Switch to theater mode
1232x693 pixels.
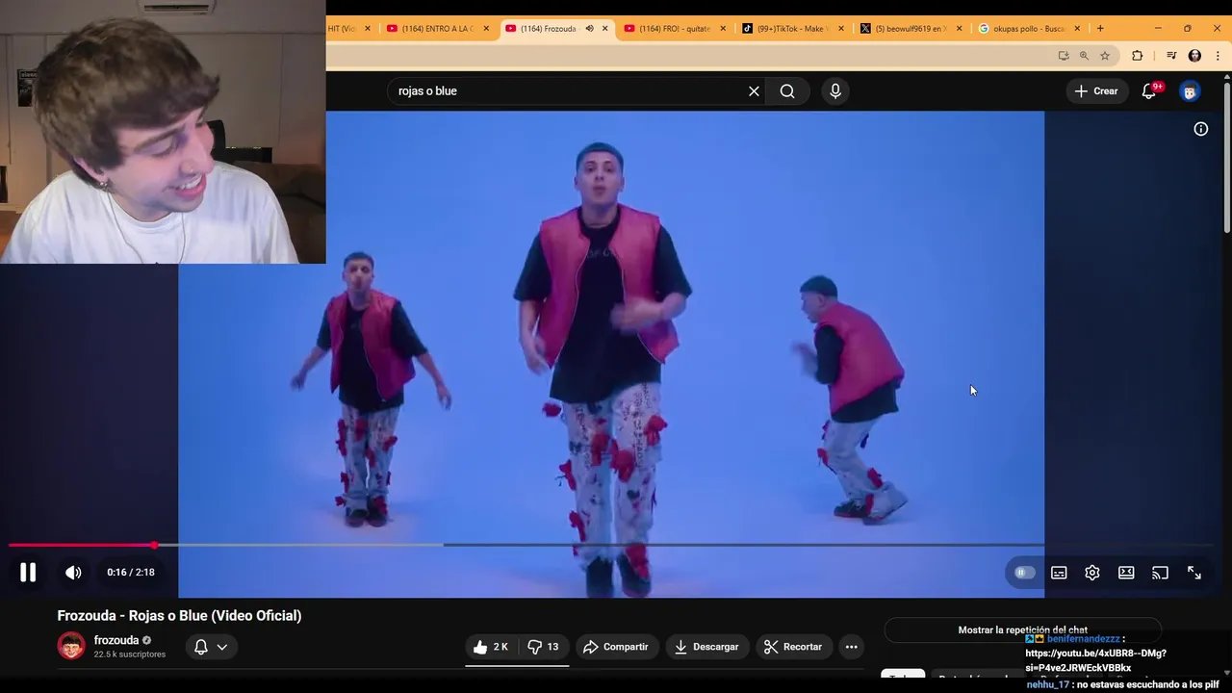(1126, 573)
